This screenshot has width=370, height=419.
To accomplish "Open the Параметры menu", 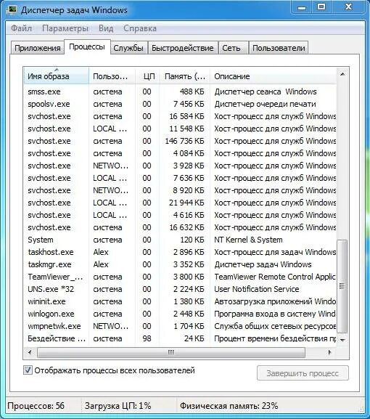I will point(65,28).
